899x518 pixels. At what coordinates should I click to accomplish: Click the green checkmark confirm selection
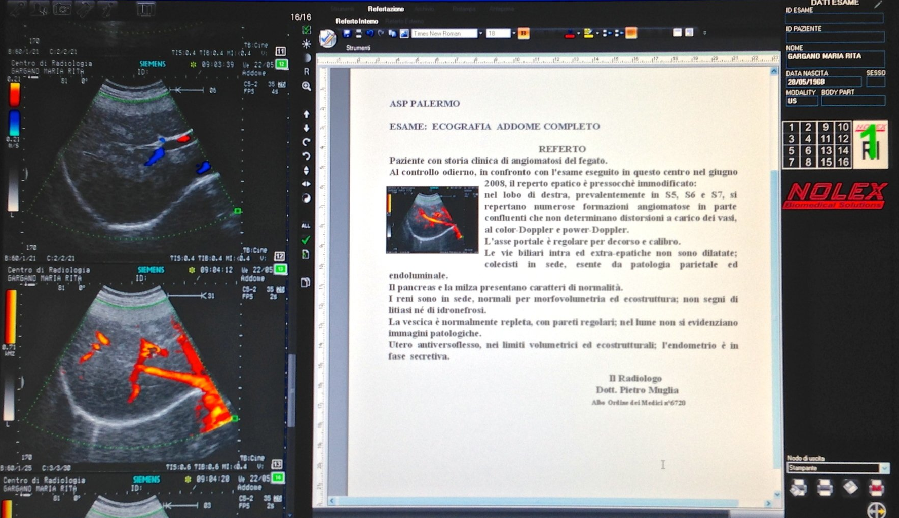click(306, 240)
